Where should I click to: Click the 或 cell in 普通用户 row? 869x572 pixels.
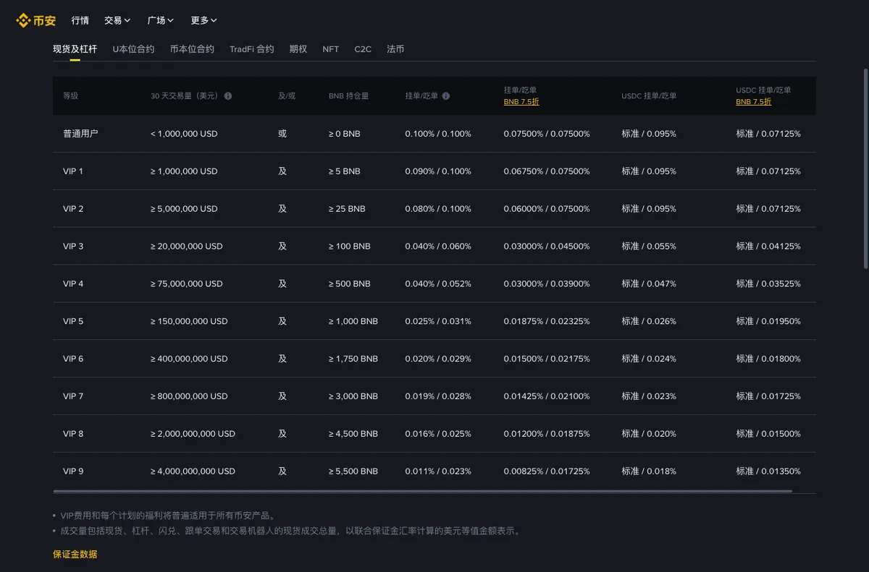click(x=282, y=134)
